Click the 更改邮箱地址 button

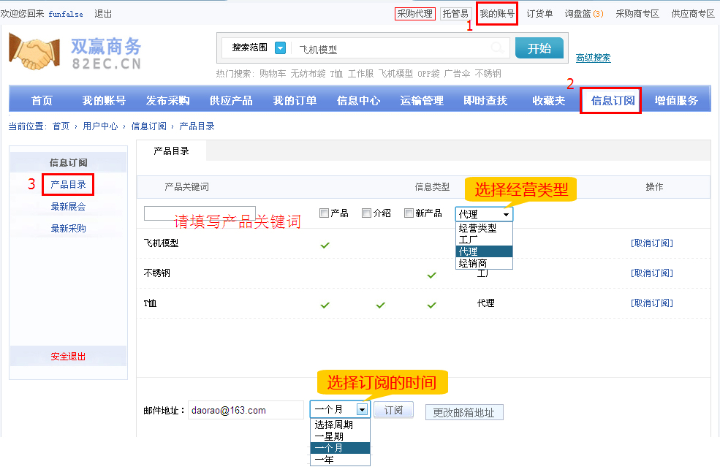click(463, 412)
